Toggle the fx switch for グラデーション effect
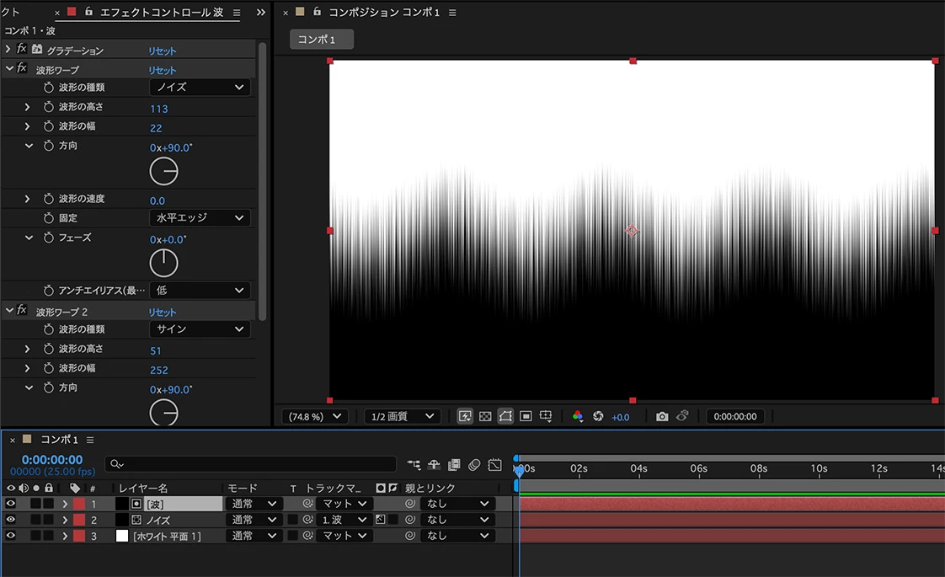 click(22, 49)
